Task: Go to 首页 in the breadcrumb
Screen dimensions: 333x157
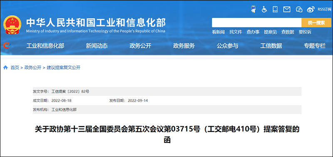Action: [x=15, y=68]
